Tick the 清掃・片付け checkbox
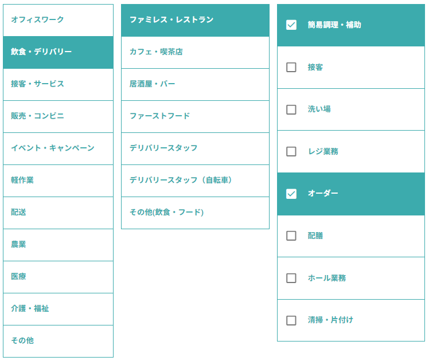Viewport: 429px width, 361px height. [x=291, y=320]
